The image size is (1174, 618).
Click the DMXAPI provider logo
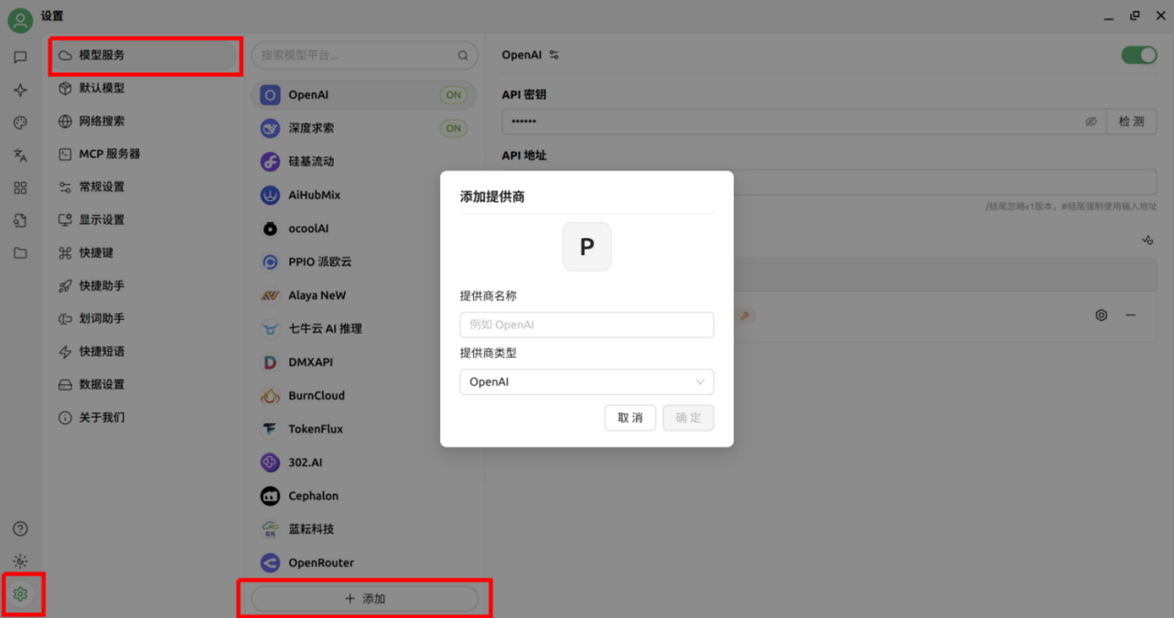[x=270, y=362]
